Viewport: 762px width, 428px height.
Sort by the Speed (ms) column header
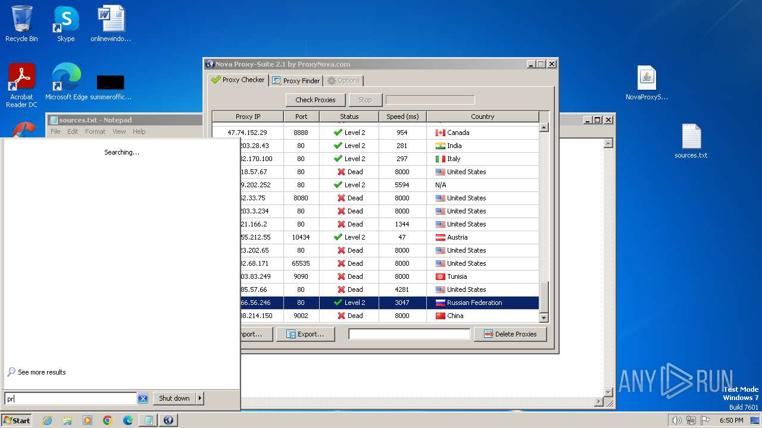tap(402, 117)
